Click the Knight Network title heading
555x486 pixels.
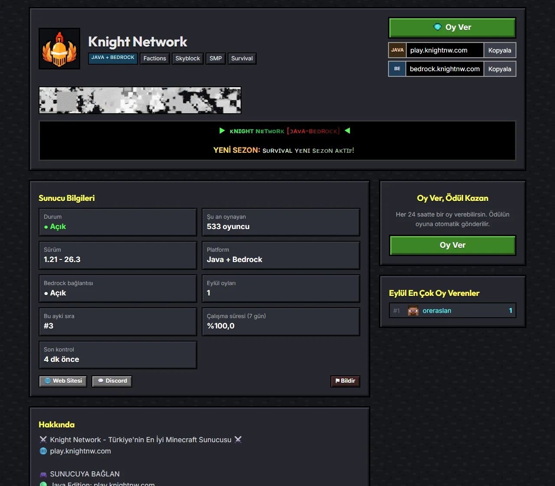tap(137, 42)
